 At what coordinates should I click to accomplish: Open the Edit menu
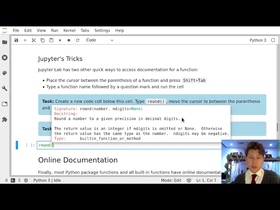(28, 30)
